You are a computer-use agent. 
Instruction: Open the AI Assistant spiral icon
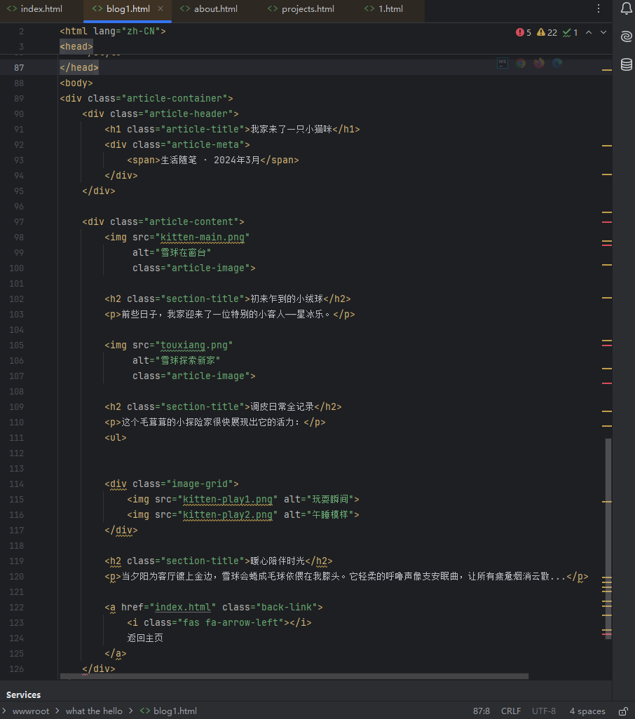[626, 36]
